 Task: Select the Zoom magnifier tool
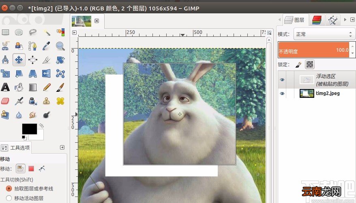pyautogui.click(x=60, y=46)
